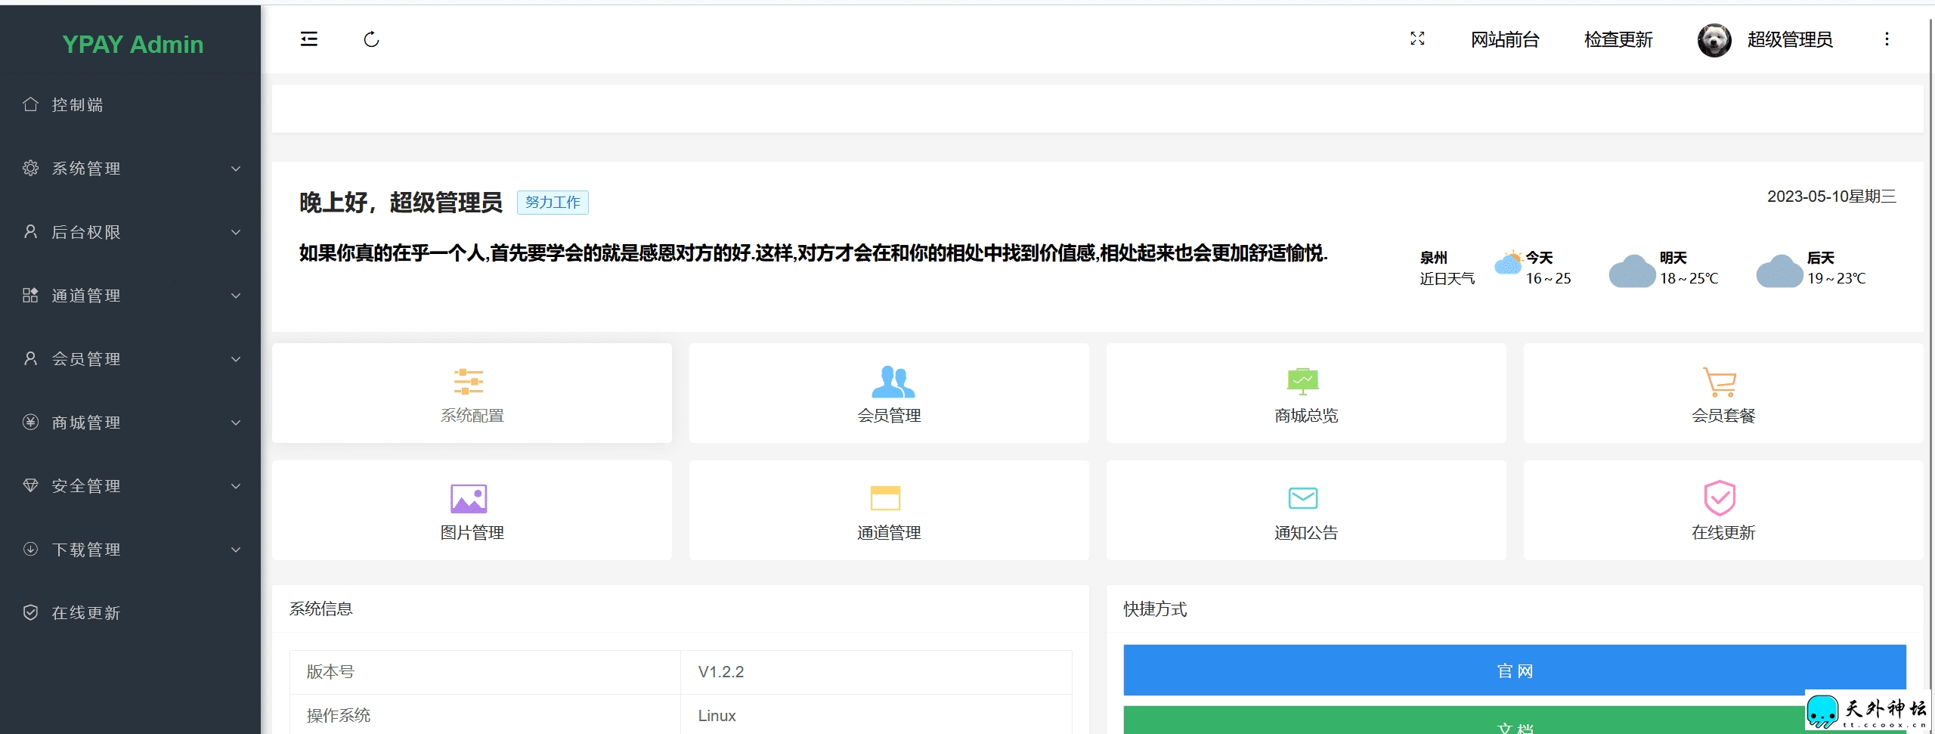1935x734 pixels.
Task: Click the yen icon beside 商城管理
Action: [x=30, y=422]
